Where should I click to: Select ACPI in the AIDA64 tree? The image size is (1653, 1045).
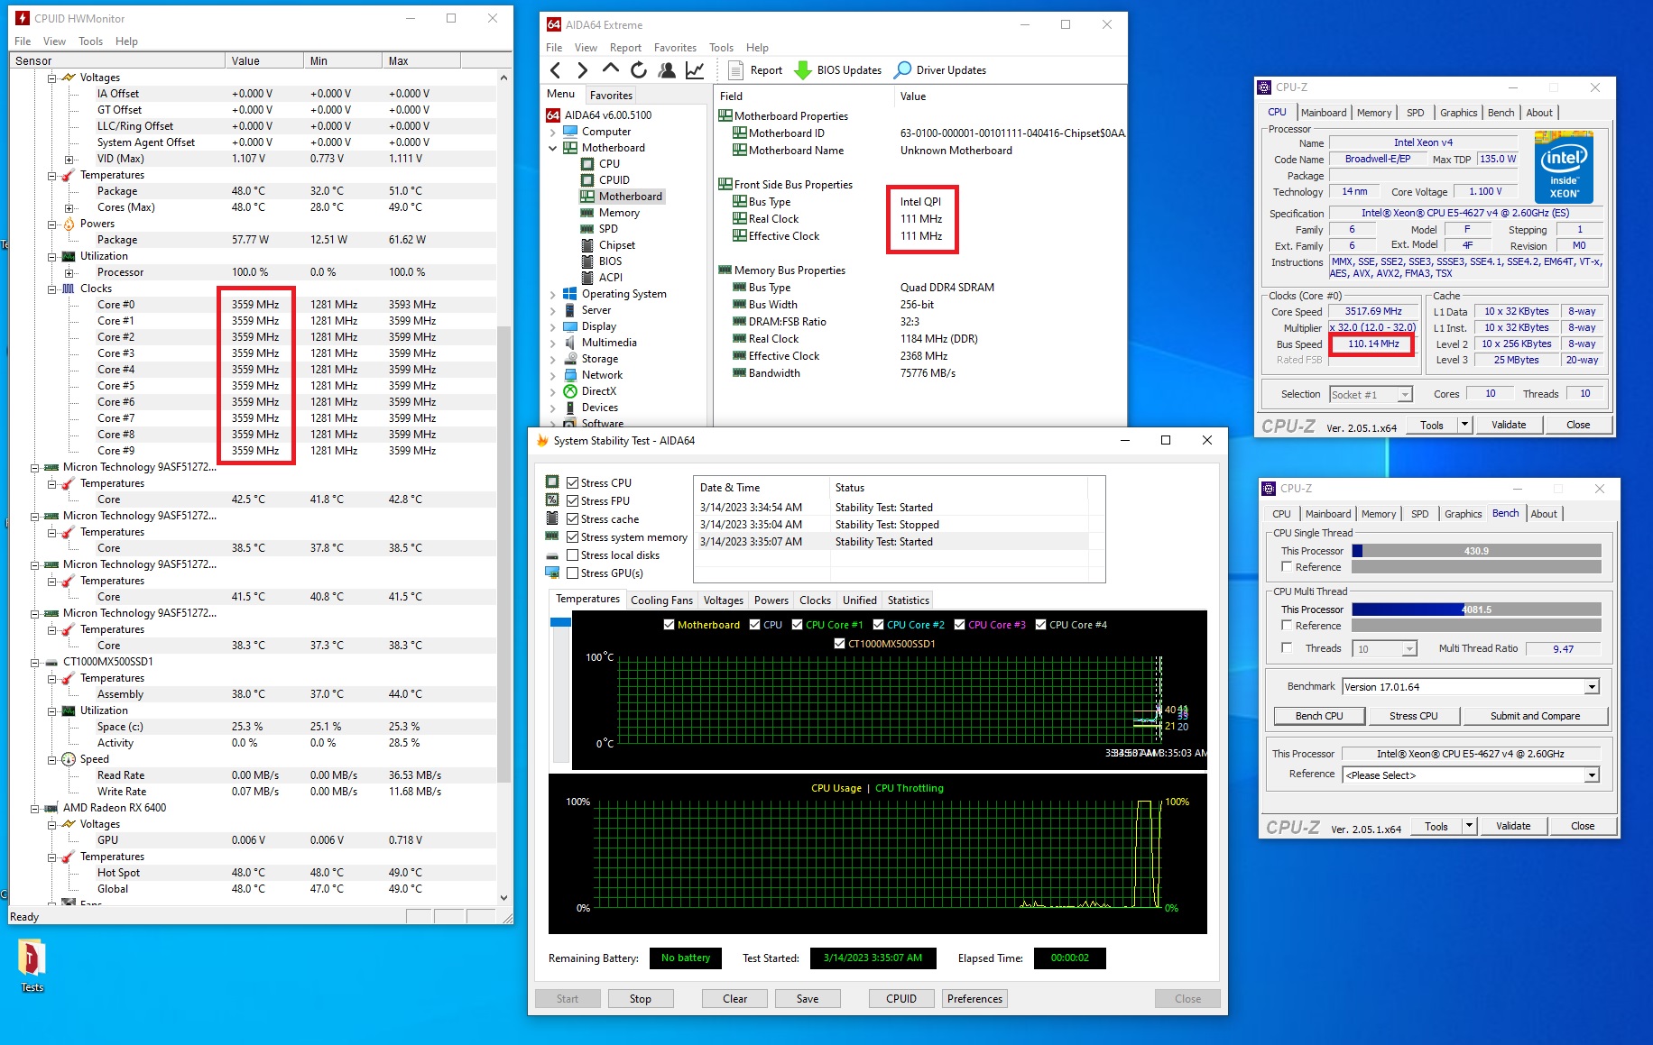602,278
